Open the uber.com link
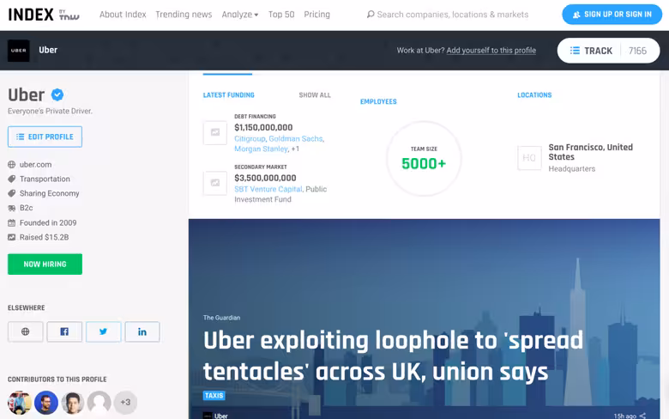This screenshot has width=669, height=419. (35, 165)
